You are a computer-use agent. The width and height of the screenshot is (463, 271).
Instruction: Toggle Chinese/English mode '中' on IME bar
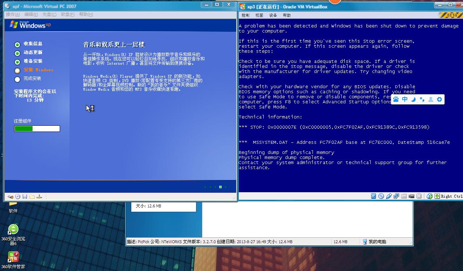click(405, 99)
